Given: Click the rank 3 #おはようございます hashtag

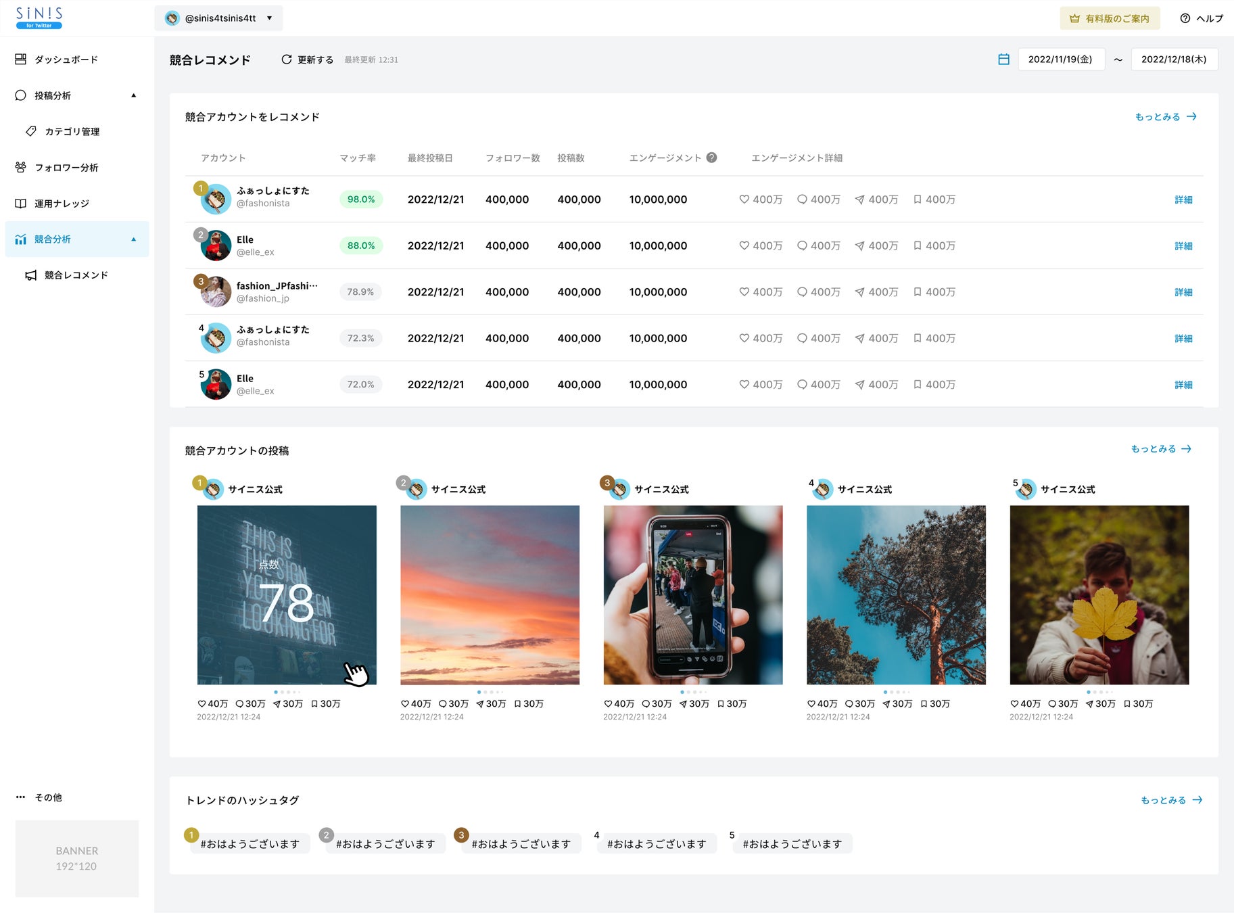Looking at the screenshot, I should point(521,844).
